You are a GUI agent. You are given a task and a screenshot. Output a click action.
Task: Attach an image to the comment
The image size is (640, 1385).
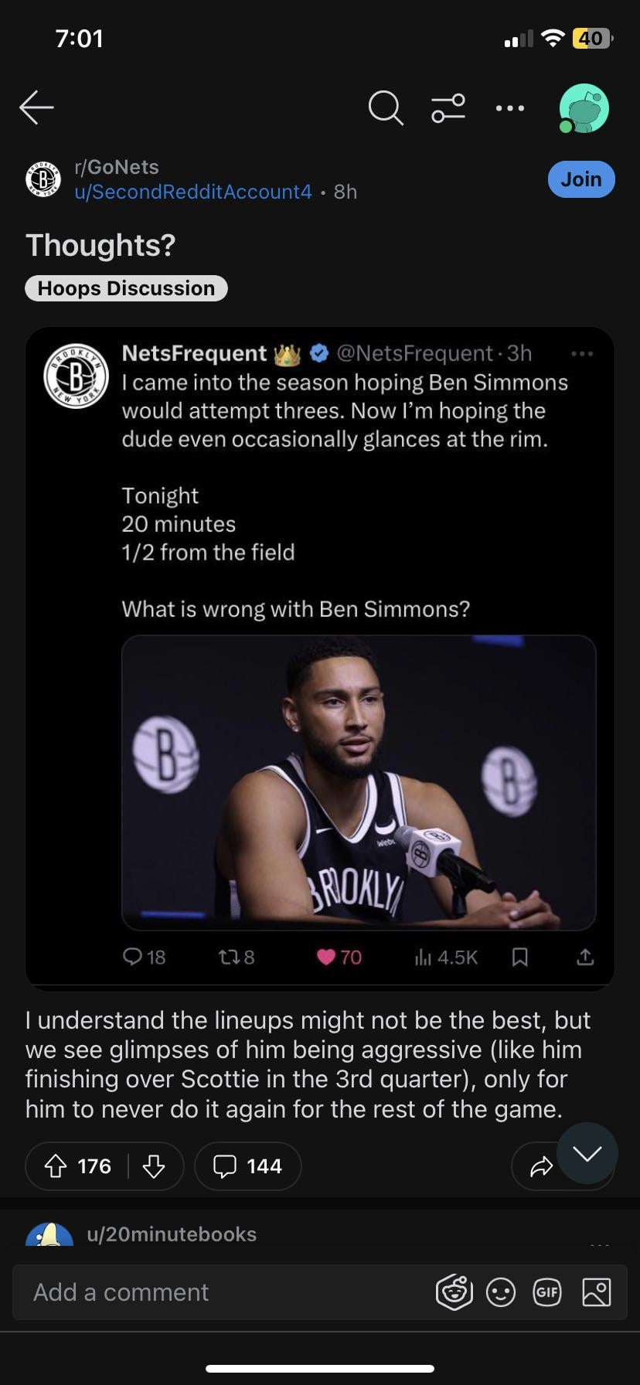coord(596,1292)
